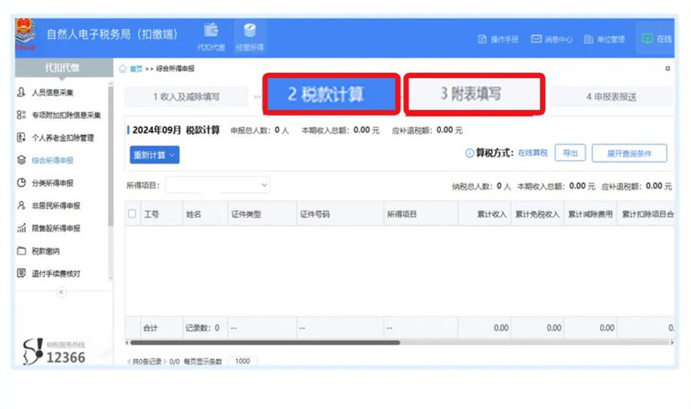Click 展开查询条件 button
This screenshot has height=409, width=691.
[x=629, y=153]
